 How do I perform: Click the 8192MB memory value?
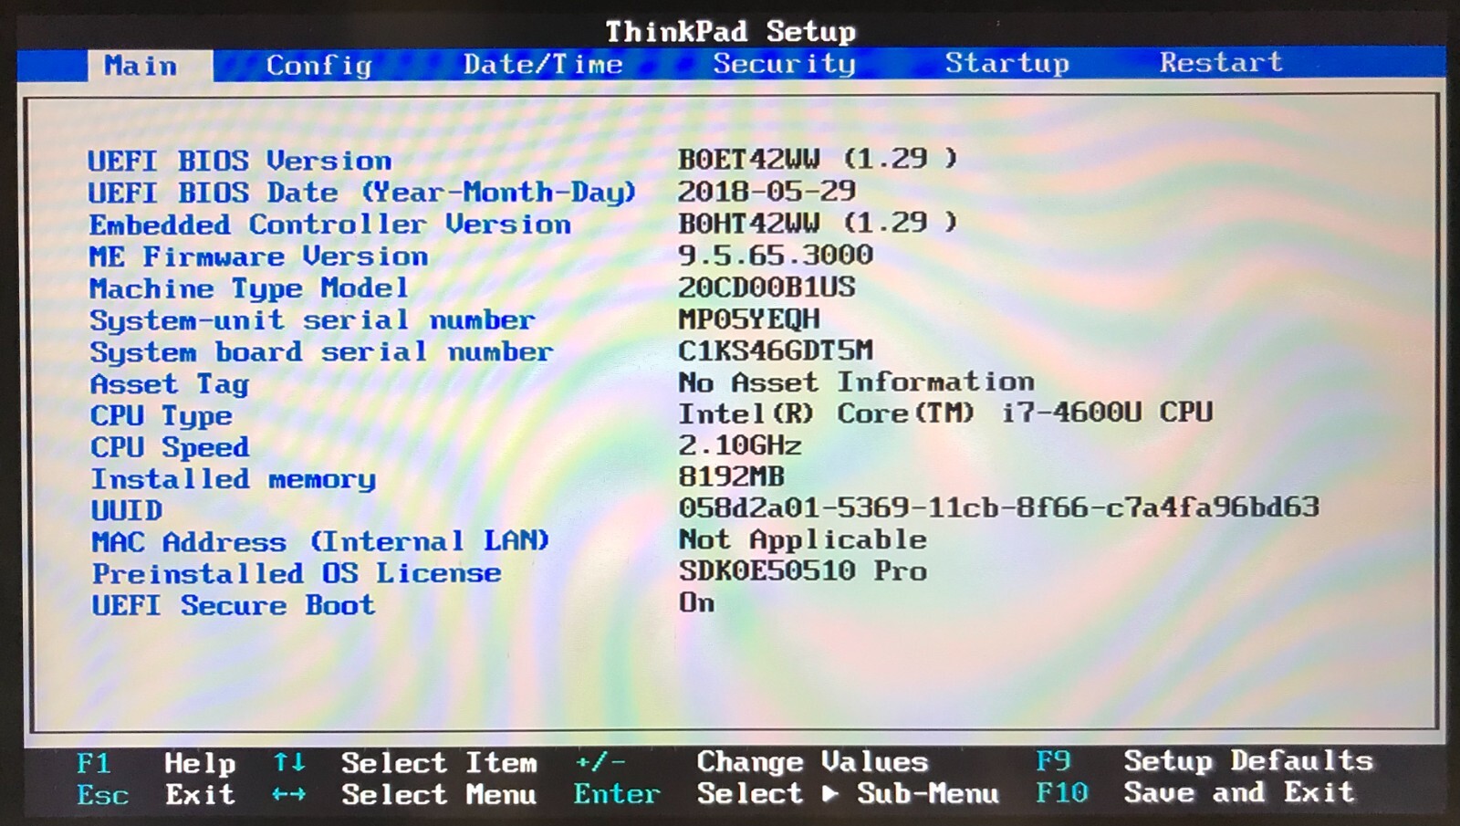731,476
